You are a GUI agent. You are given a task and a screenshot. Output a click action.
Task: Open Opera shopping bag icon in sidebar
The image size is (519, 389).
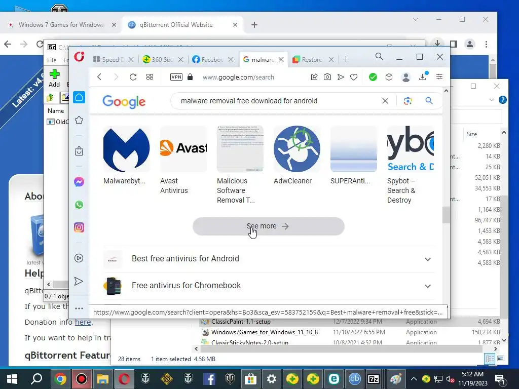79,151
